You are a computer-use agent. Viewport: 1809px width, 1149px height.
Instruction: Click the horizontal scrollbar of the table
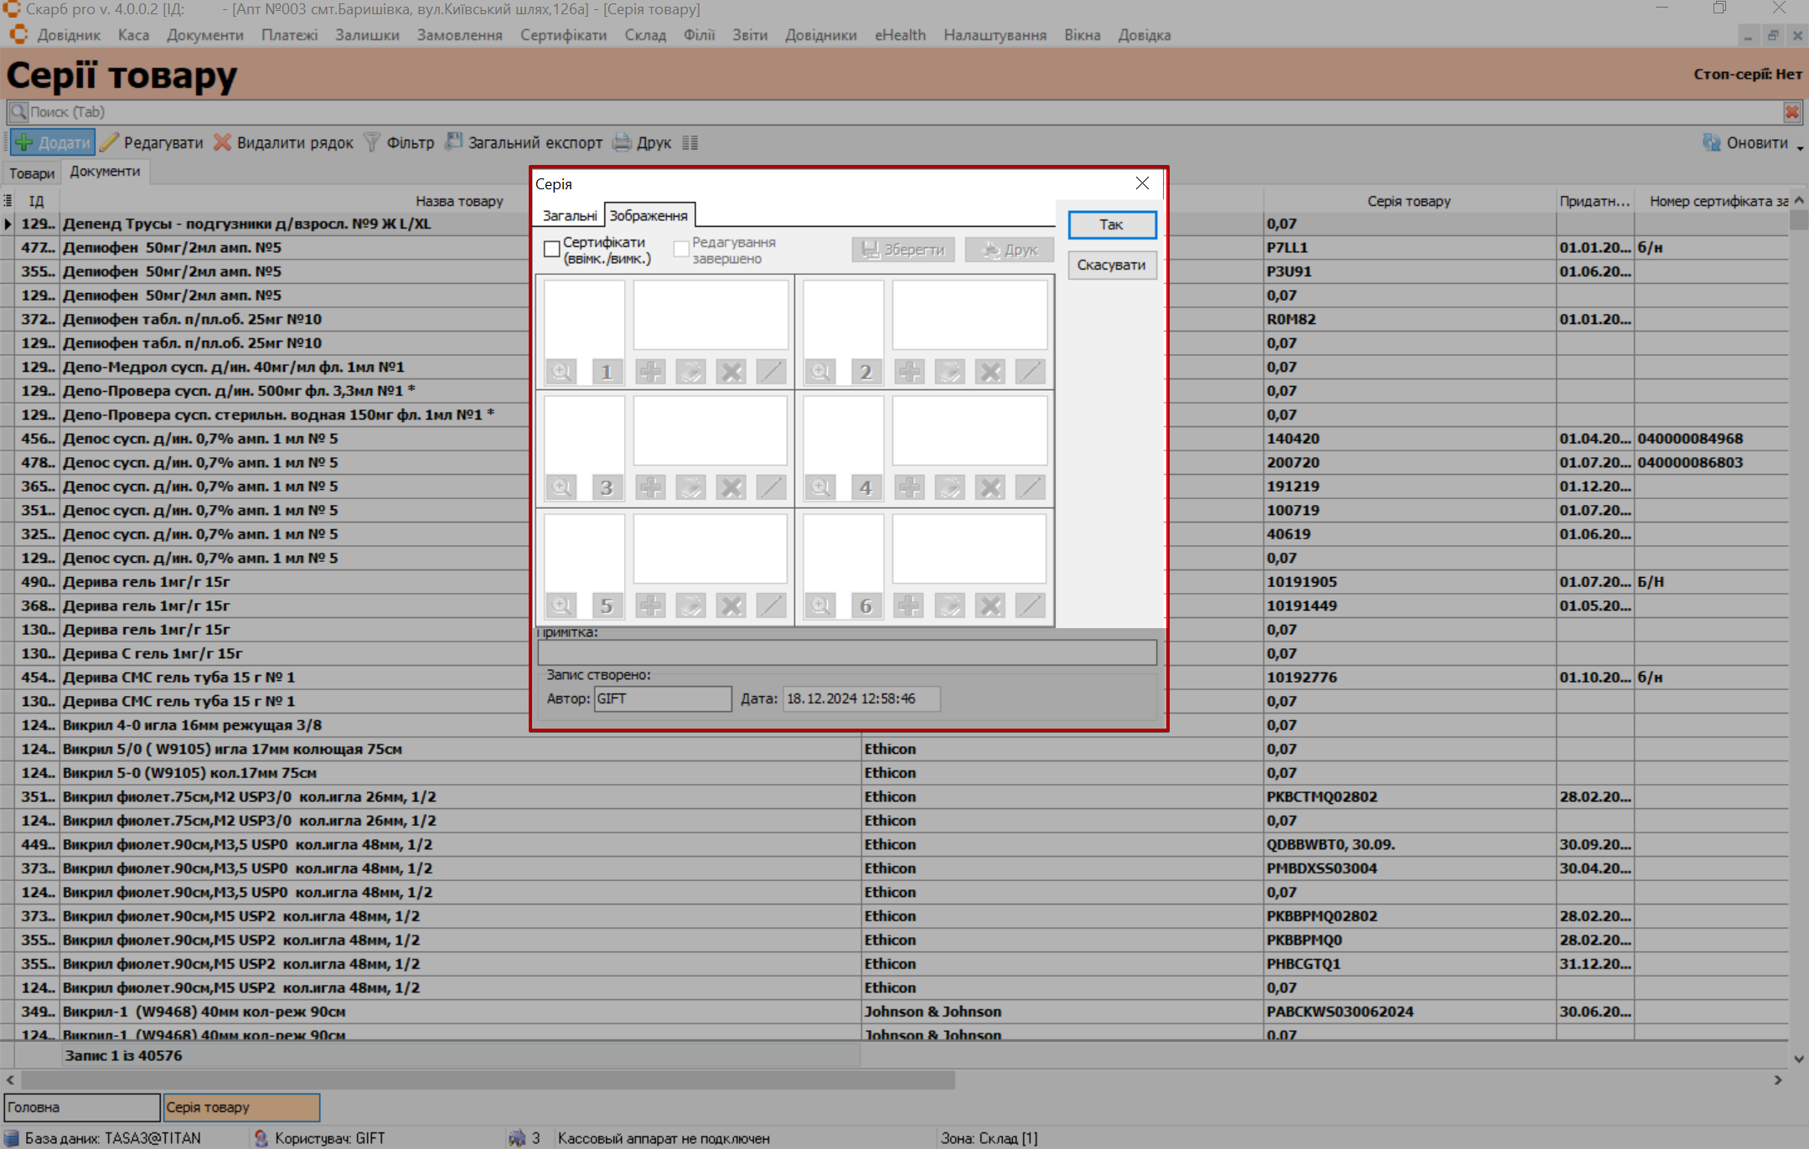(x=486, y=1080)
